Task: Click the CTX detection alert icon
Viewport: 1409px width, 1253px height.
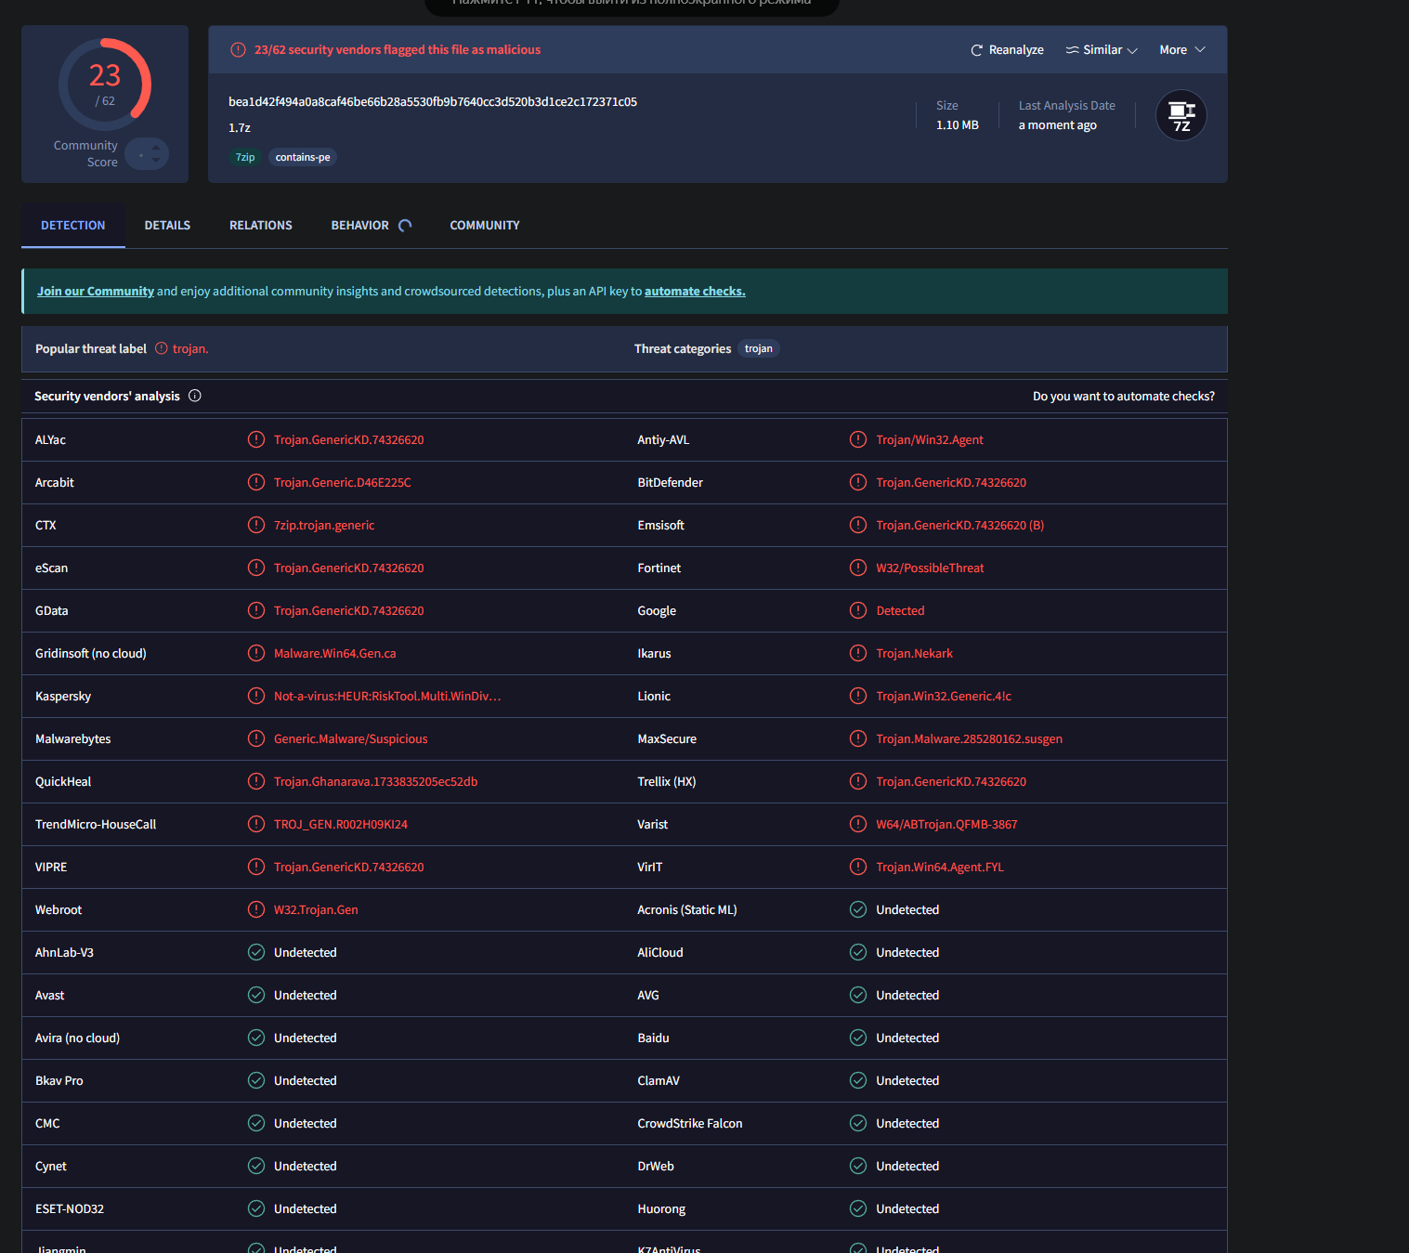Action: (x=256, y=525)
